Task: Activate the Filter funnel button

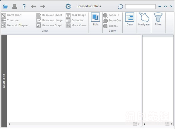Action: [x=158, y=19]
